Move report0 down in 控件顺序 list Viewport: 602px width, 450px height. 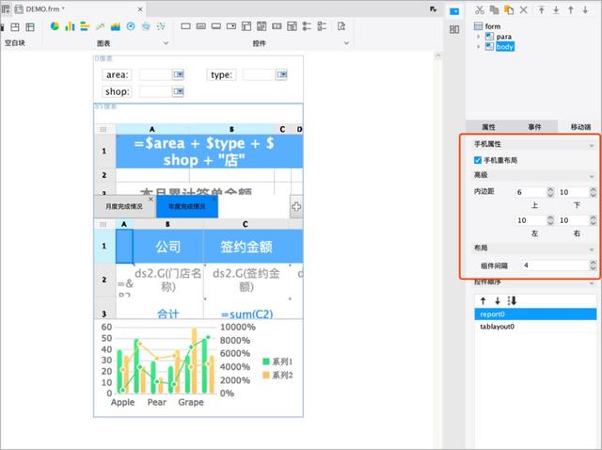(x=498, y=300)
